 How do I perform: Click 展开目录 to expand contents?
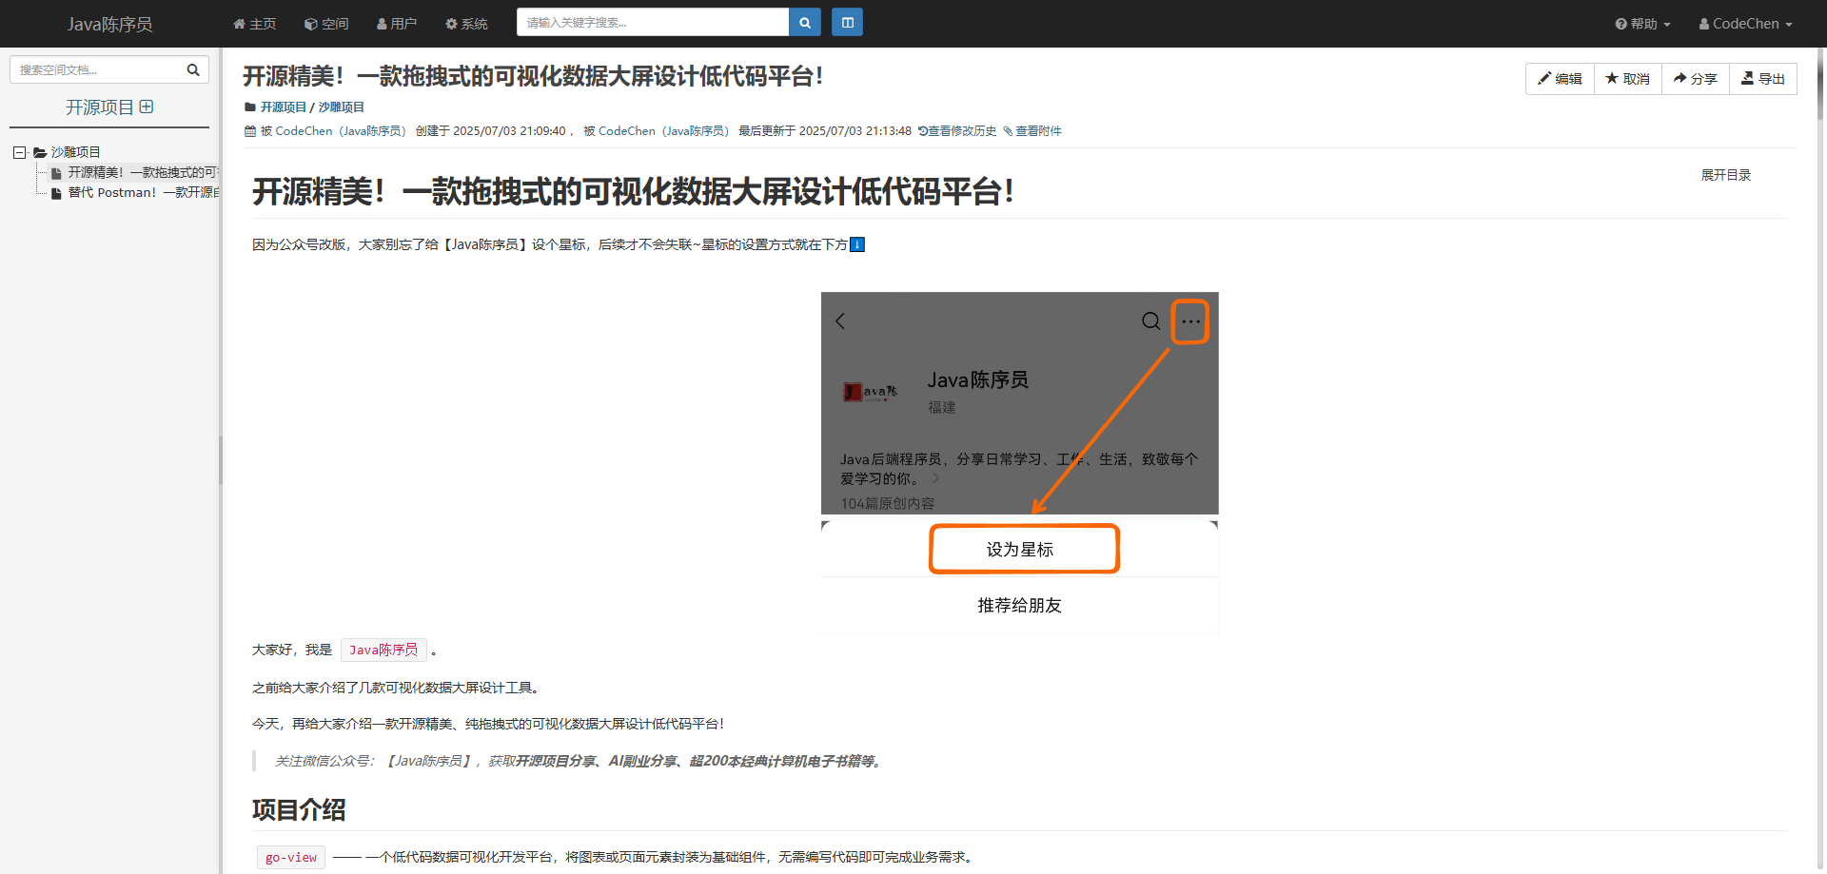1725,175
